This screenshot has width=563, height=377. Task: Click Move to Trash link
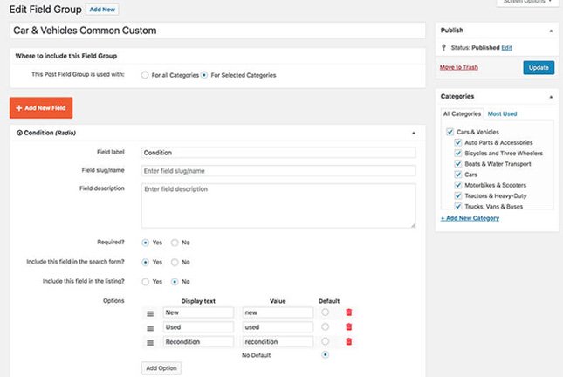coord(459,67)
